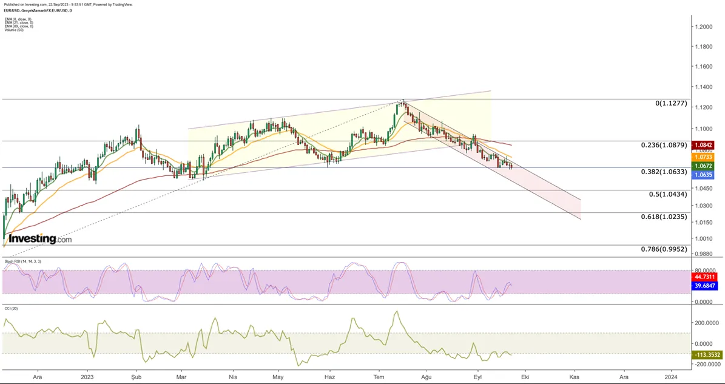Click the 0.382(1.0633) Fibonacci level label
The image size is (725, 384).
click(x=664, y=172)
